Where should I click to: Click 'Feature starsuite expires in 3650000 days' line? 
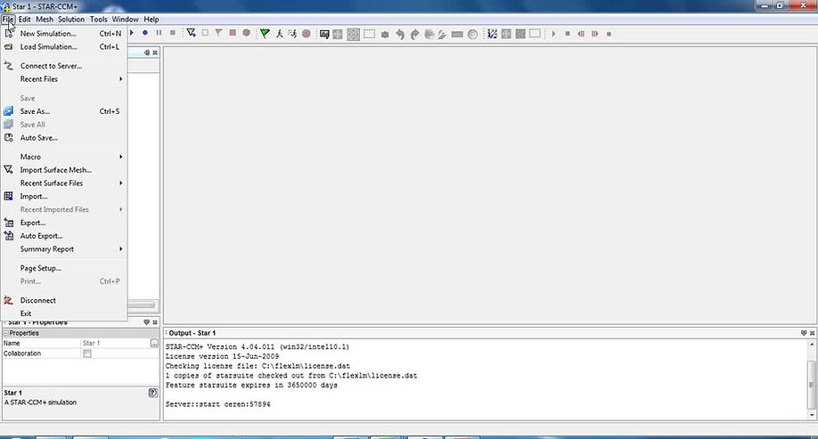pyautogui.click(x=251, y=385)
